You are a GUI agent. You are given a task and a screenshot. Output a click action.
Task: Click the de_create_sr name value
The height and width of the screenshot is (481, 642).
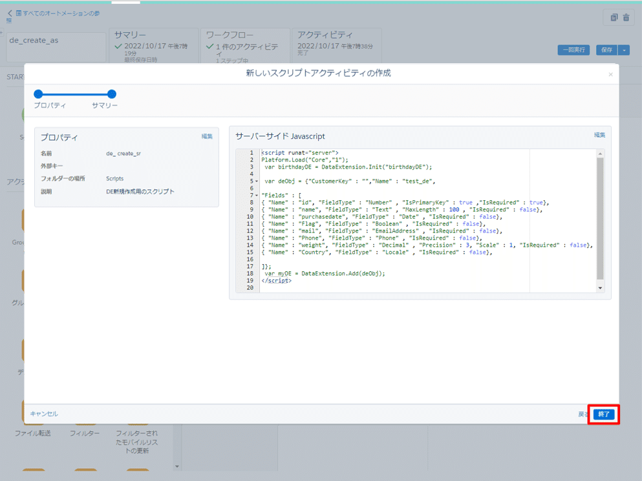[123, 154]
